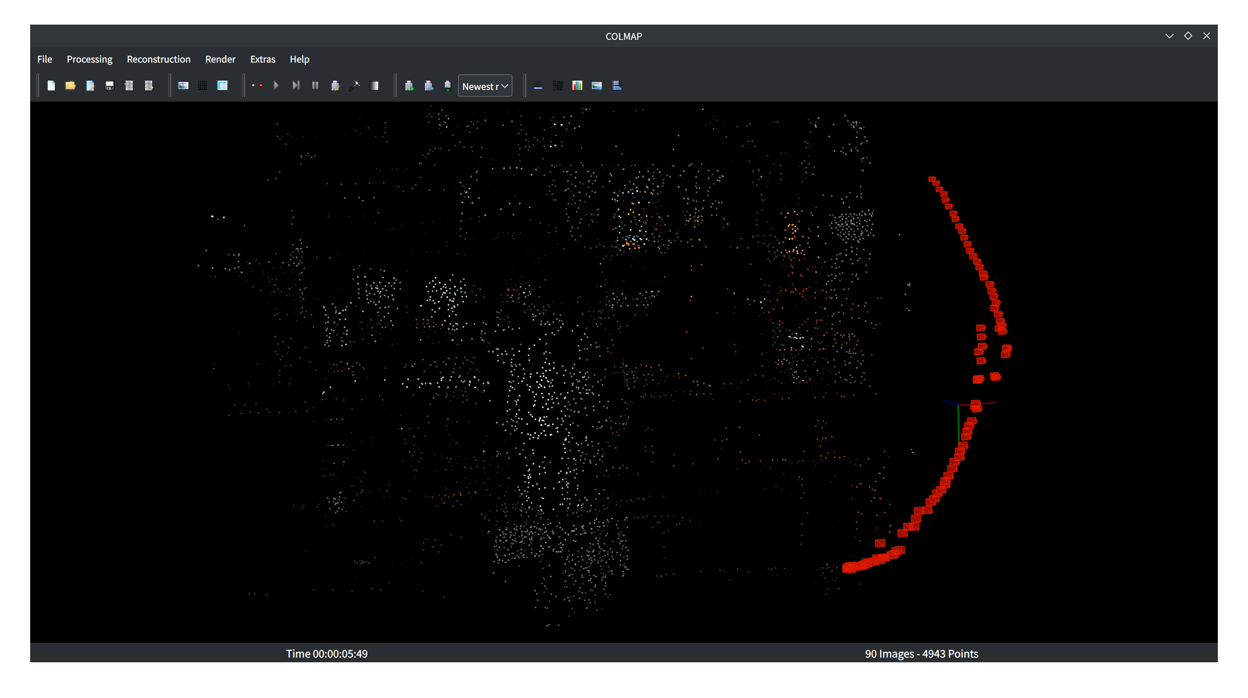Screen dimensions: 1248x698
Task: Expand the Newest model dropdown
Action: [485, 86]
